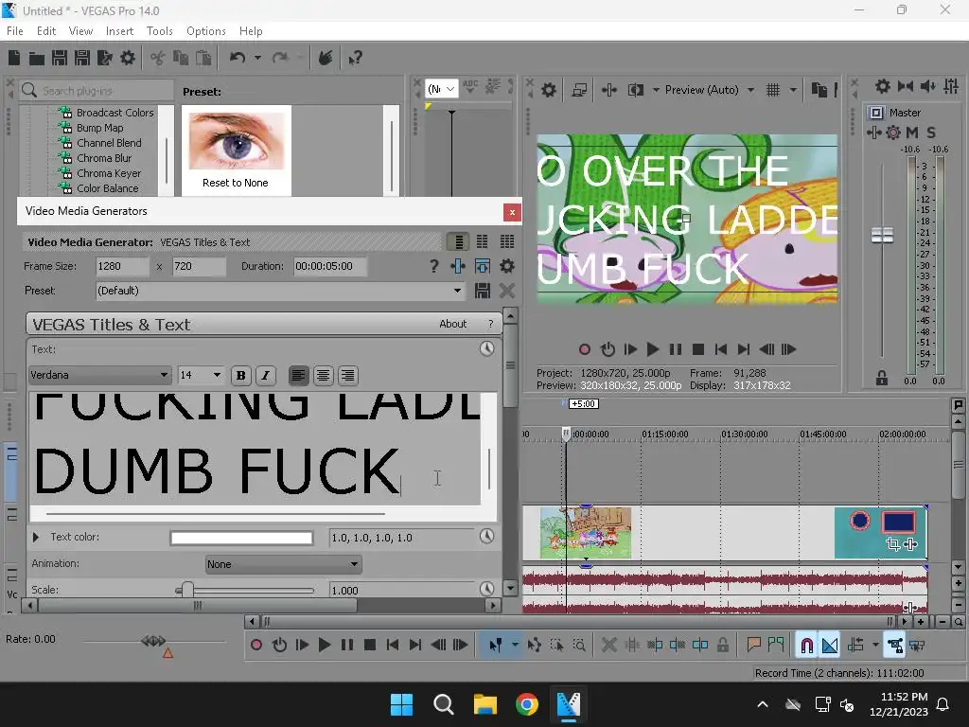Screen dimensions: 969x727
Task: Select the Chroma Keyer plug-in
Action: pos(109,173)
